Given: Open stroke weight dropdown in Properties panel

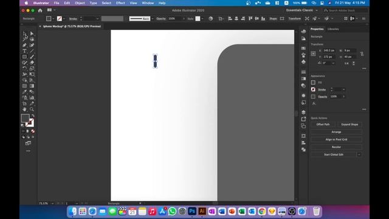Looking at the screenshot, I should [343, 89].
